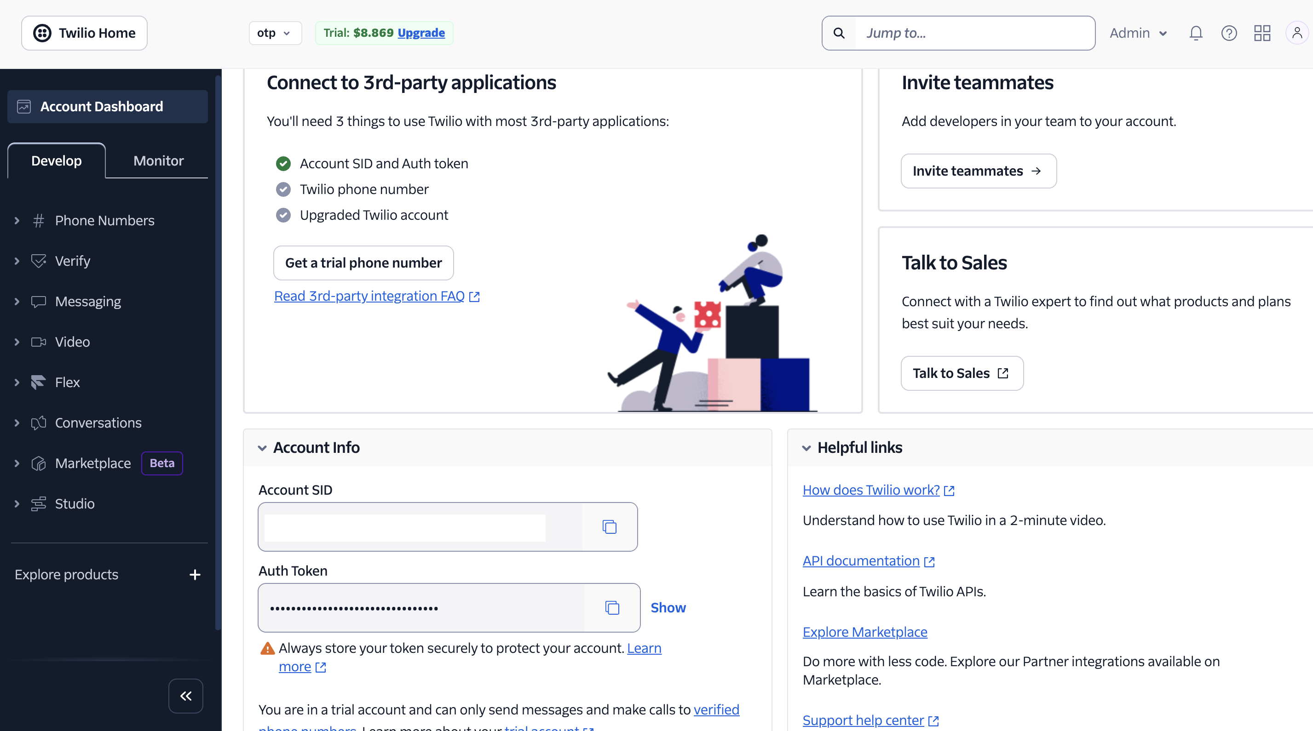
Task: Click the Upgrade link in trial banner
Action: [x=421, y=33]
